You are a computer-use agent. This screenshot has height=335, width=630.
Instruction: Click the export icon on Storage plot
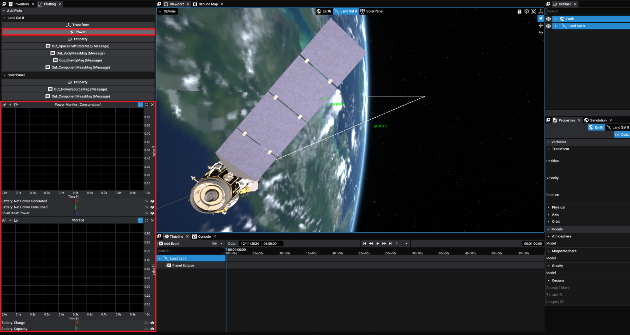(x=16, y=220)
